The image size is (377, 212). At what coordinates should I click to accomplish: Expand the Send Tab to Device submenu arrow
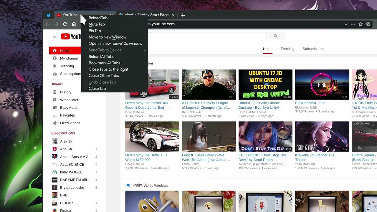click(x=145, y=50)
